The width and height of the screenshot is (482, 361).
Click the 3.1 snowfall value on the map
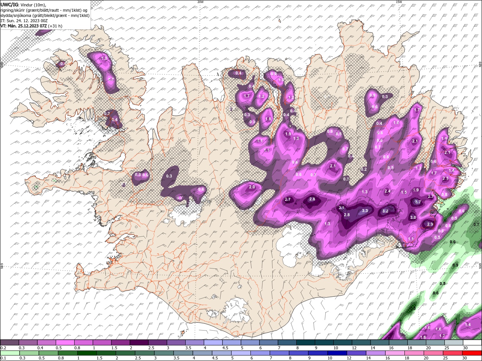(342, 208)
